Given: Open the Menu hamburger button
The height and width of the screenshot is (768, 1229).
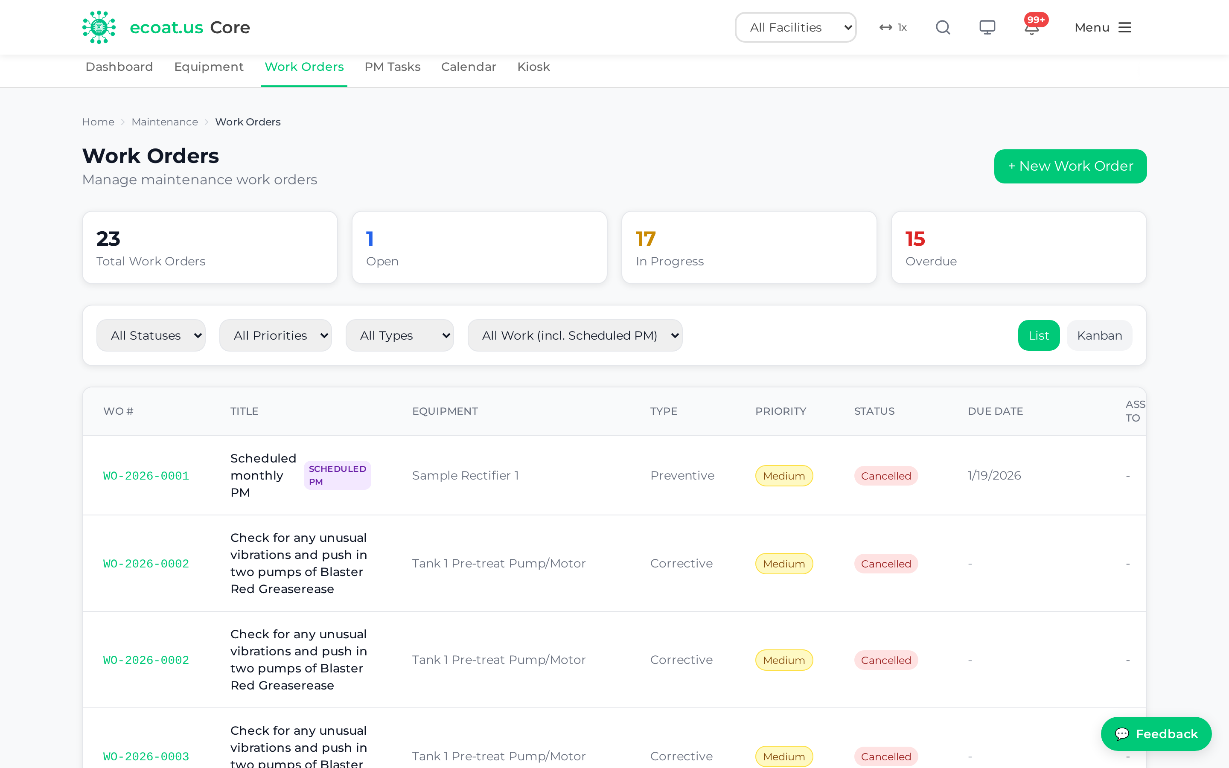Looking at the screenshot, I should [x=1103, y=27].
